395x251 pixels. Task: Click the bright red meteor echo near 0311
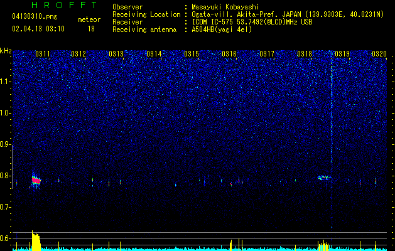pos(36,180)
